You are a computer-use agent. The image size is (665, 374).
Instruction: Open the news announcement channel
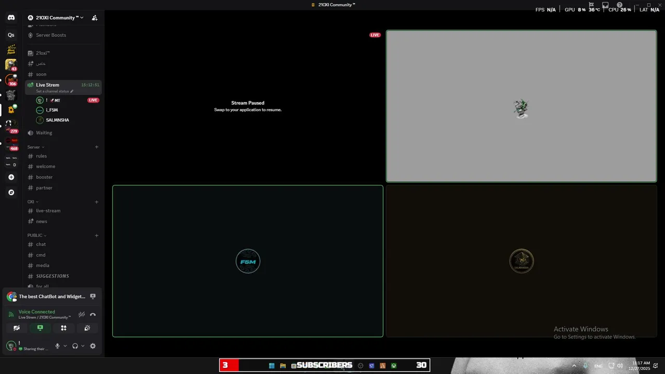point(63,221)
